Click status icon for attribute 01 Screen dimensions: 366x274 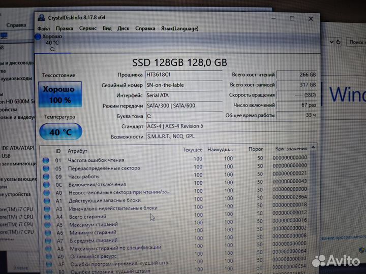click(x=46, y=160)
